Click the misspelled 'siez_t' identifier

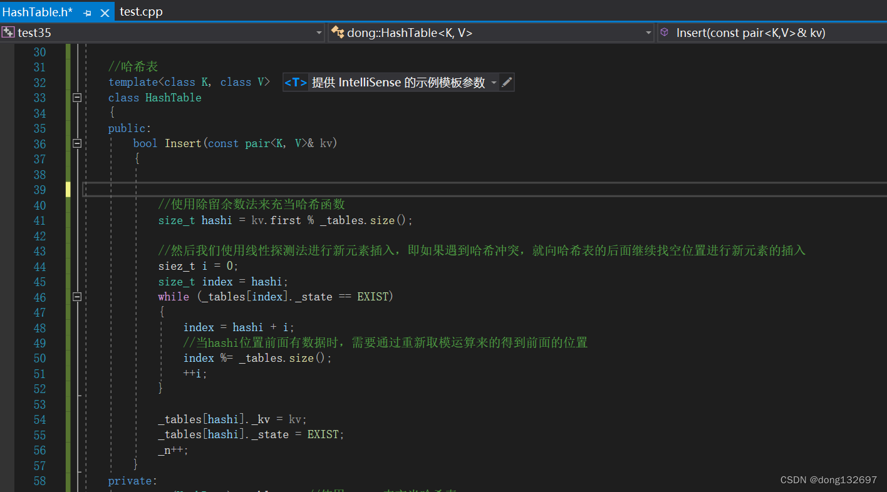(177, 266)
